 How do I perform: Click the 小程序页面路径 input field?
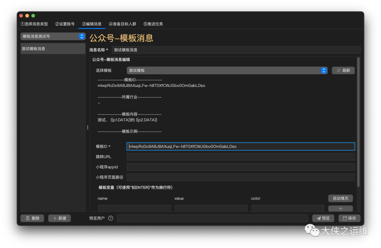[241, 177]
